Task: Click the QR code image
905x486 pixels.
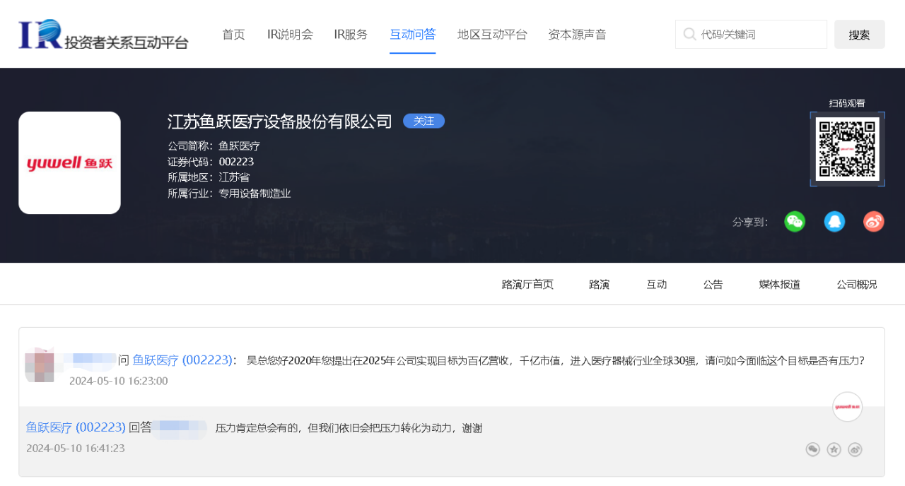Action: pos(847,149)
